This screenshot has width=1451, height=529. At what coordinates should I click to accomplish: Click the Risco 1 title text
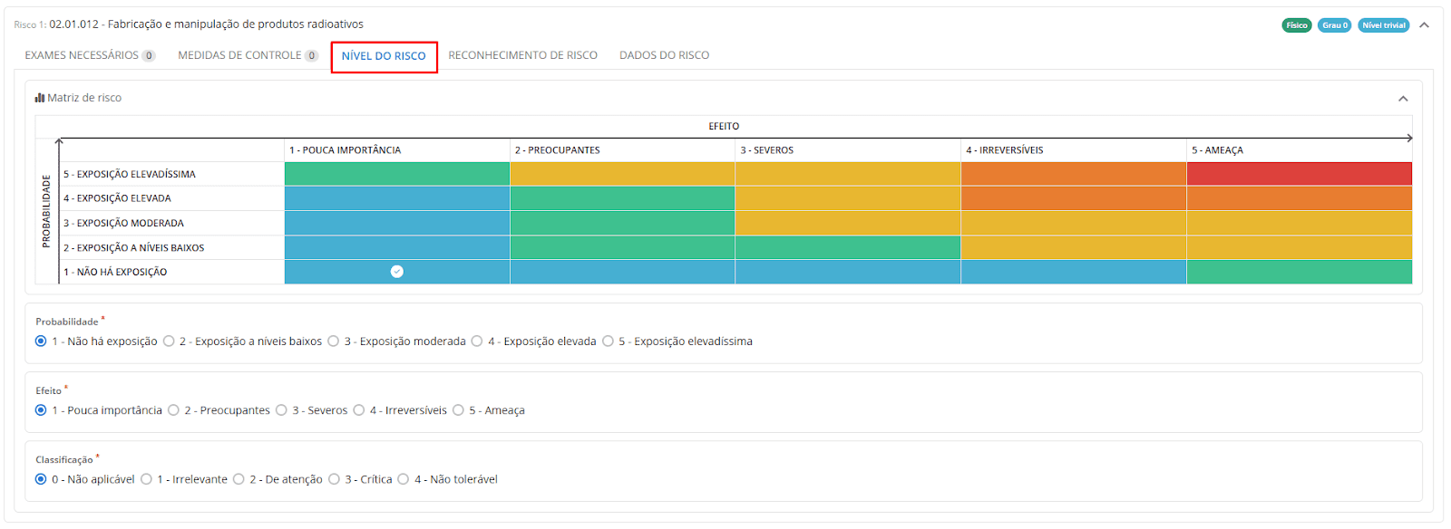click(206, 24)
